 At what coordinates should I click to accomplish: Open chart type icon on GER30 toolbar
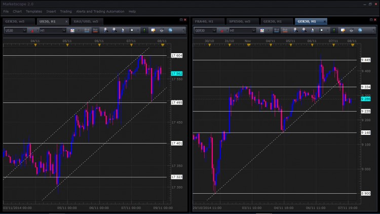coord(262,30)
